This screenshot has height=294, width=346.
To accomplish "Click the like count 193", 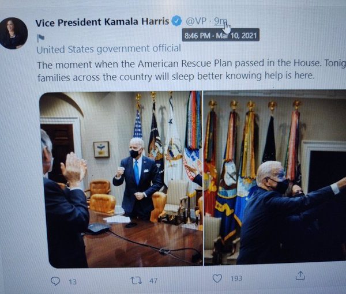I will (x=236, y=278).
